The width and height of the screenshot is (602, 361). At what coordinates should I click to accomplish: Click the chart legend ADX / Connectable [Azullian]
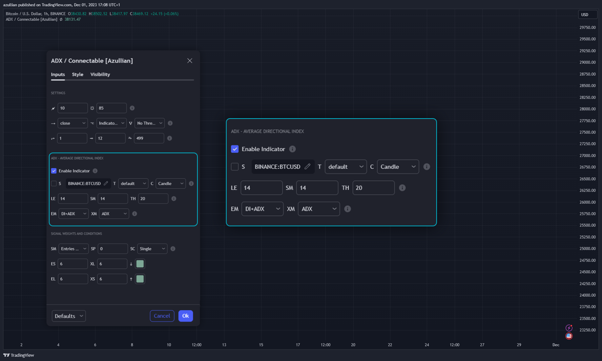pyautogui.click(x=31, y=19)
